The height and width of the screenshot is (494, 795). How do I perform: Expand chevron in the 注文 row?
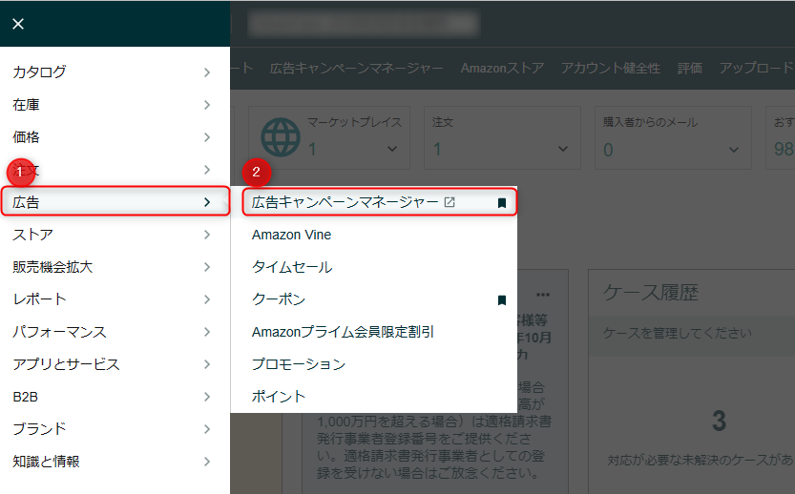207,170
